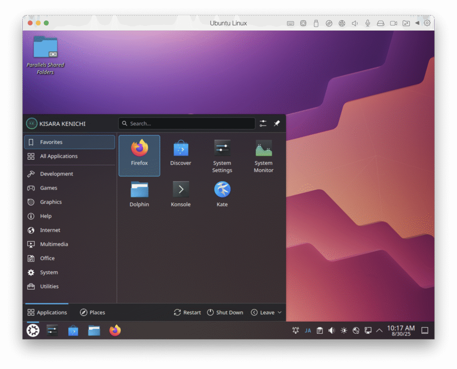Switch to the Places tab

[x=92, y=312]
